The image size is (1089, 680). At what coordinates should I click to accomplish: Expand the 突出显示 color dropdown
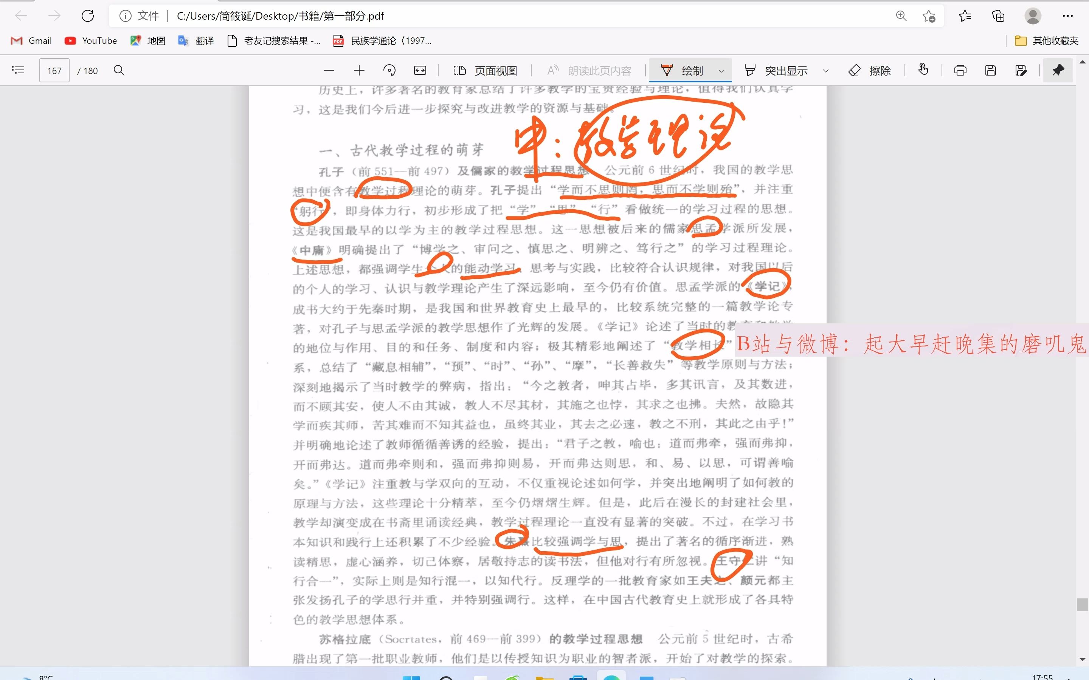(826, 71)
